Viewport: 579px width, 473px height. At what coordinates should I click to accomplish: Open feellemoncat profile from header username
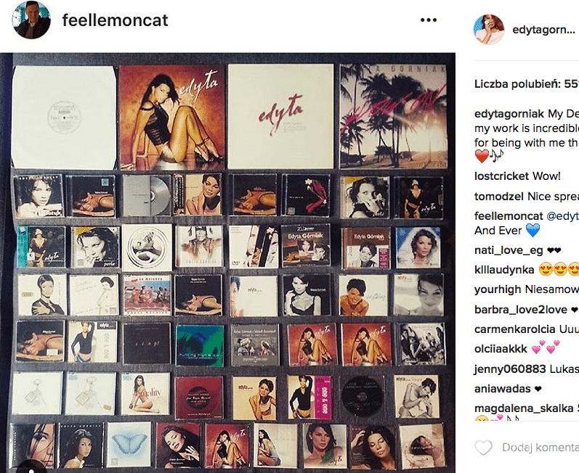click(115, 20)
